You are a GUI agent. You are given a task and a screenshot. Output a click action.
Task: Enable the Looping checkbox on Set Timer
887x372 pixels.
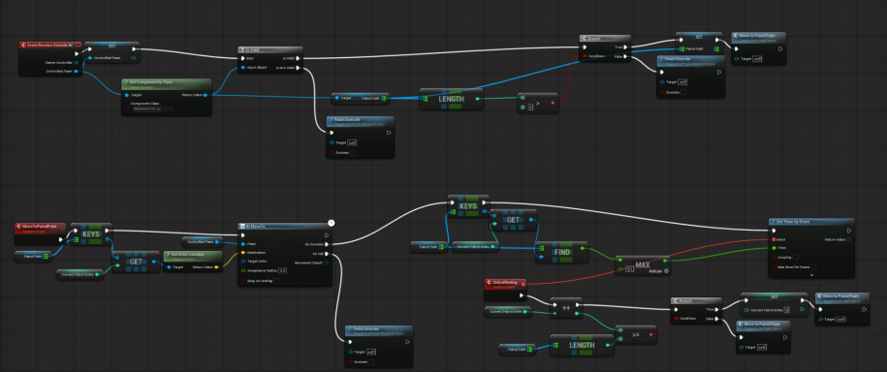(795, 258)
